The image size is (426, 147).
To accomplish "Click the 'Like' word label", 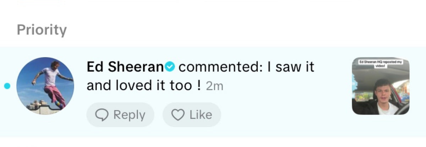I will [x=201, y=115].
